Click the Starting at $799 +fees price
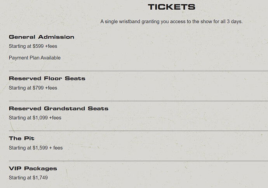The height and width of the screenshot is (188, 268). tap(33, 88)
